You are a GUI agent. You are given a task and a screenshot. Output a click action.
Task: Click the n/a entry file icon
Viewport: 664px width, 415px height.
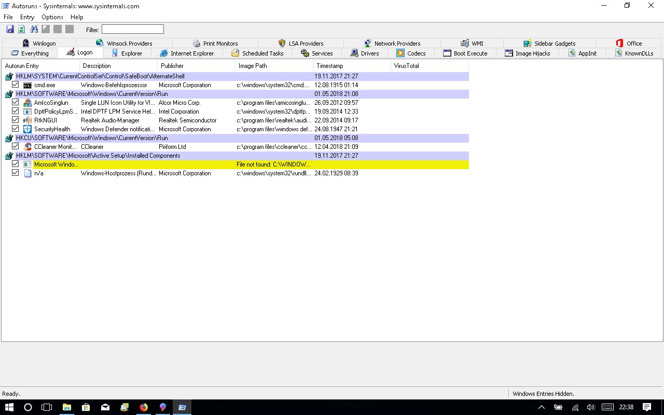click(27, 173)
